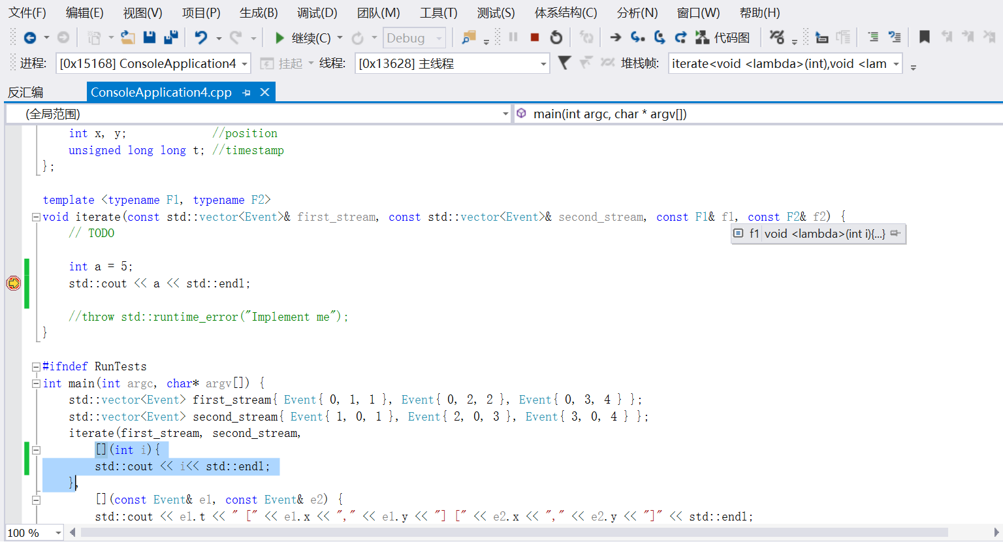
Task: Open the overflow options after the stack frame dropdown
Action: tap(913, 67)
